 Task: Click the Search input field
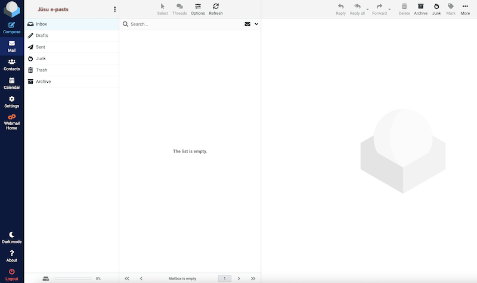(185, 24)
